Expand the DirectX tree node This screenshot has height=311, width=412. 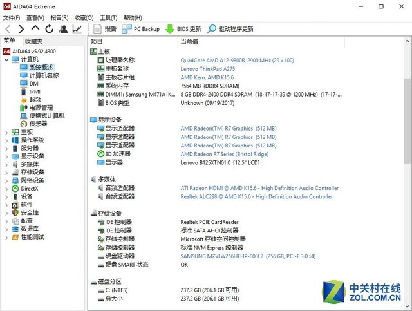coord(6,188)
